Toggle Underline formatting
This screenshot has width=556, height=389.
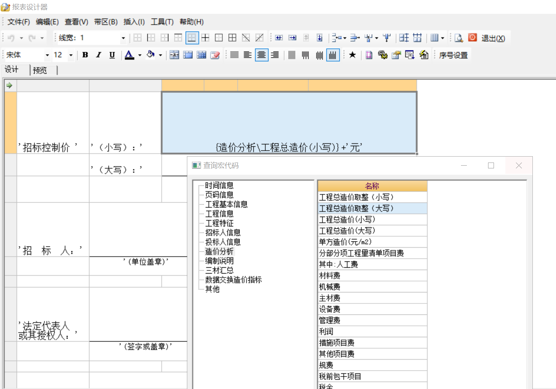click(x=112, y=55)
